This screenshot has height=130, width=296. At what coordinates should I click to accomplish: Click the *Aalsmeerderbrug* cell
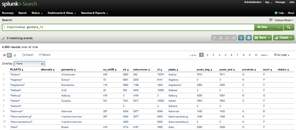[x=21, y=117]
